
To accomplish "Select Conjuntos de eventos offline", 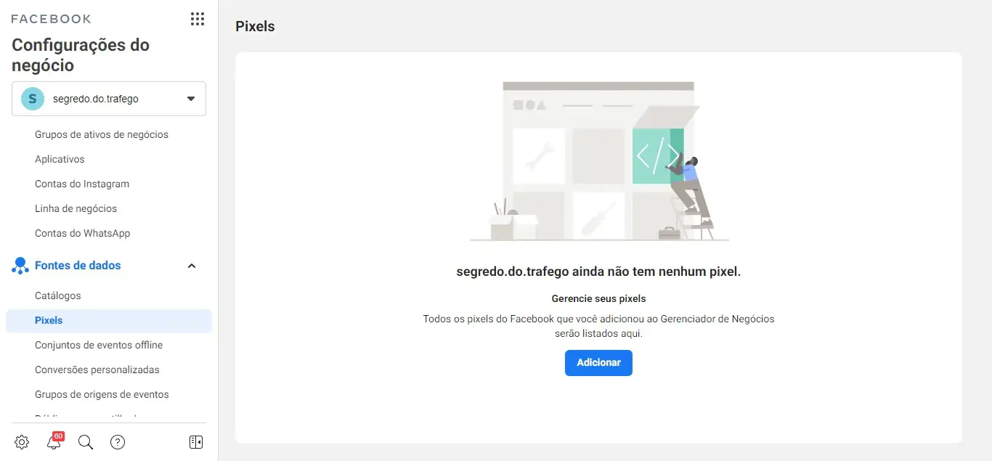I will tap(99, 344).
